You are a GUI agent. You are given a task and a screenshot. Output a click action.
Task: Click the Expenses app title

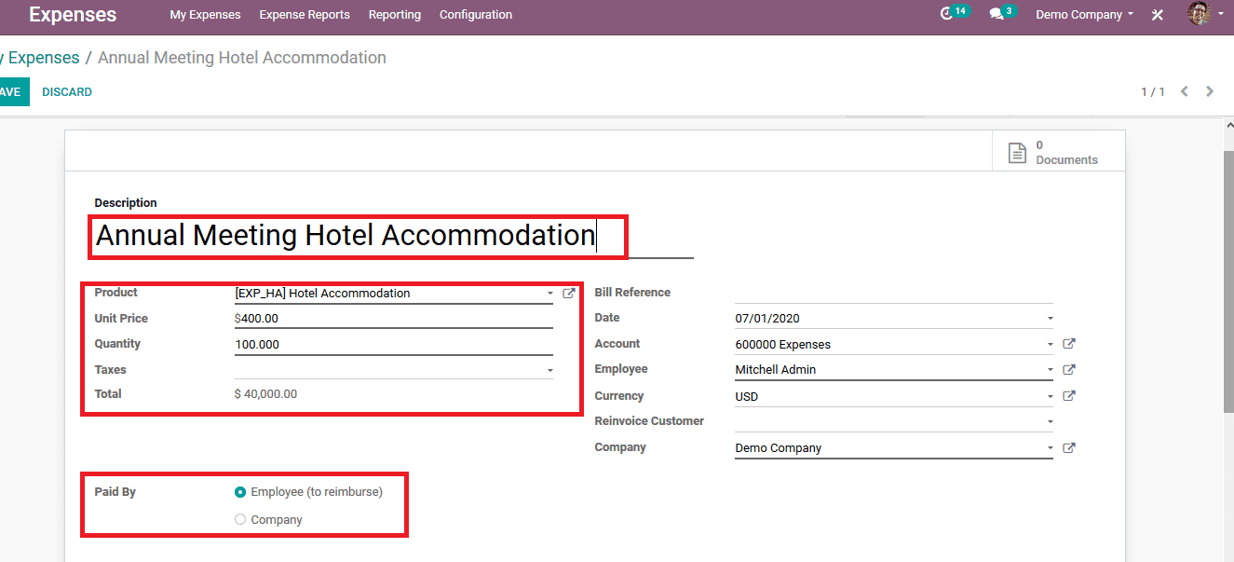coord(73,15)
